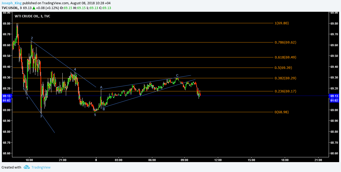Click the 06:00 time axis label
The image size is (341, 172).
coord(152,160)
